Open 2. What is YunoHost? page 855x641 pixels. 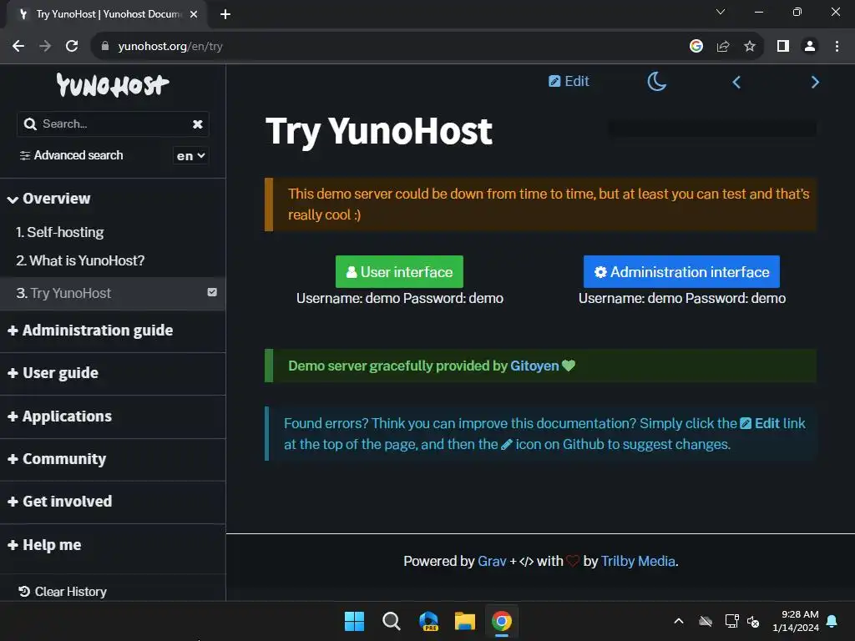pos(80,260)
